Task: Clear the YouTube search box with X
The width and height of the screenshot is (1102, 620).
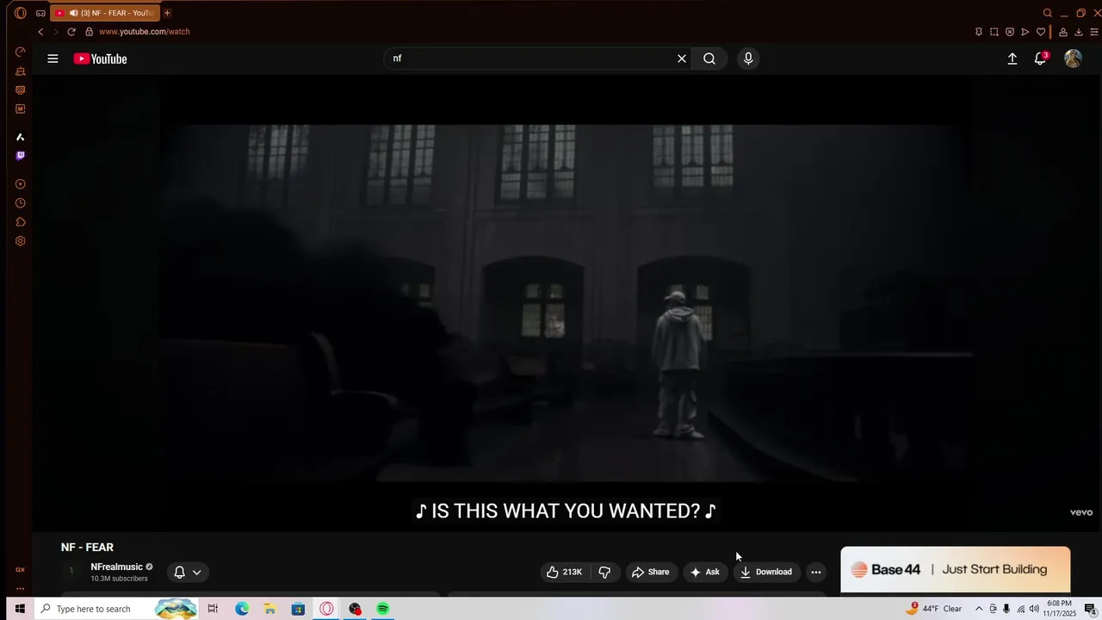Action: (x=682, y=59)
